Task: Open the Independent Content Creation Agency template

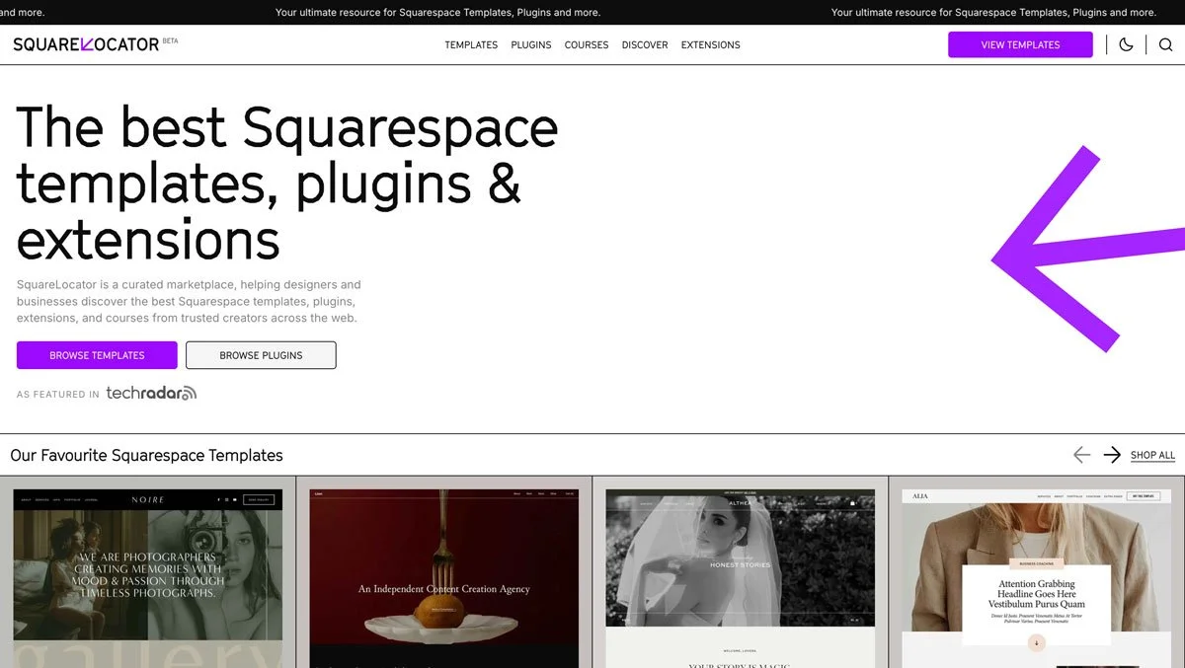Action: coord(444,578)
